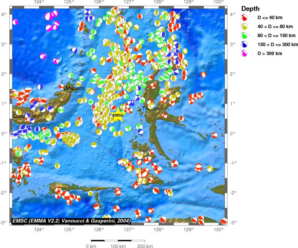Click the magenta D > 300 km legend symbol
Viewport: 298px width, 248px height.
pos(244,54)
